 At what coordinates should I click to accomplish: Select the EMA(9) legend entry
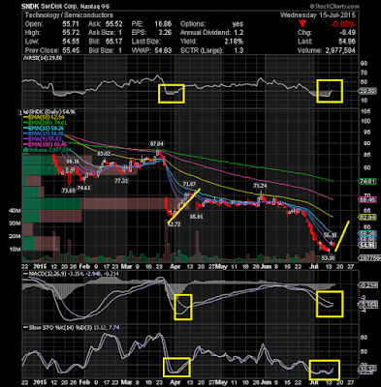43,138
